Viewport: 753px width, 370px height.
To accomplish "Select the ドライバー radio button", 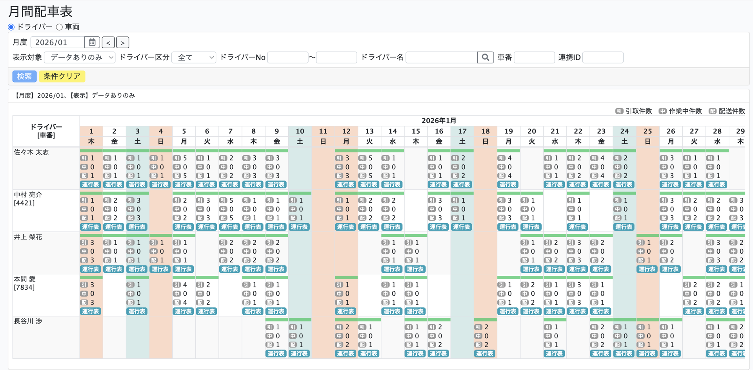I will 11,27.
